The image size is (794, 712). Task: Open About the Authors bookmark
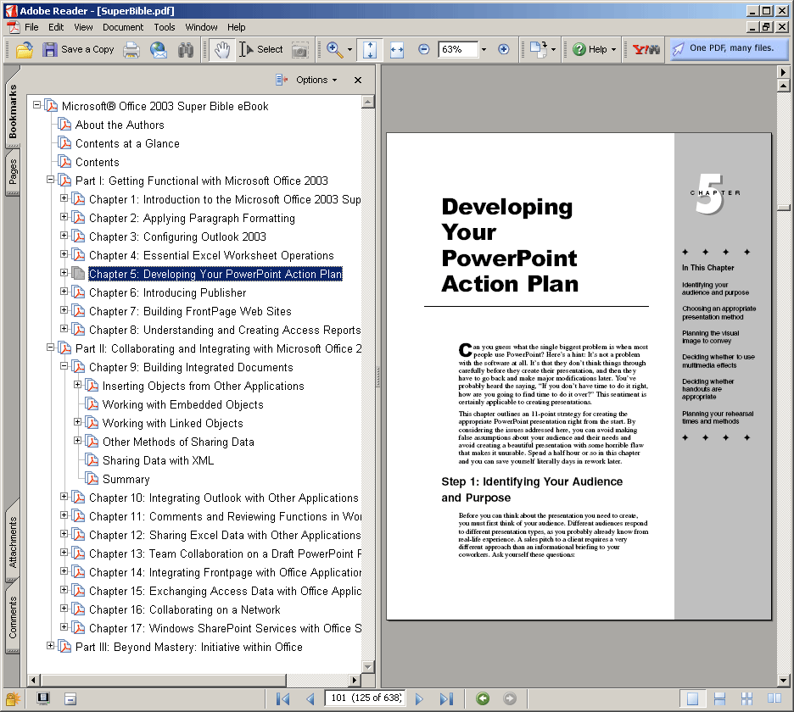click(120, 125)
